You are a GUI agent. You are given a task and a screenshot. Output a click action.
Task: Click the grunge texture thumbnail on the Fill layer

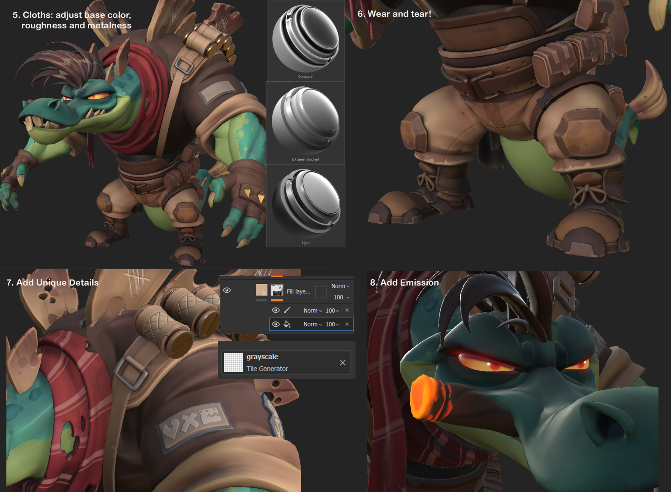tap(277, 290)
